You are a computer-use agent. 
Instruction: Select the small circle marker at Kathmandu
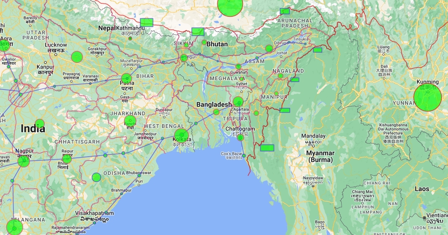pyautogui.click(x=130, y=38)
